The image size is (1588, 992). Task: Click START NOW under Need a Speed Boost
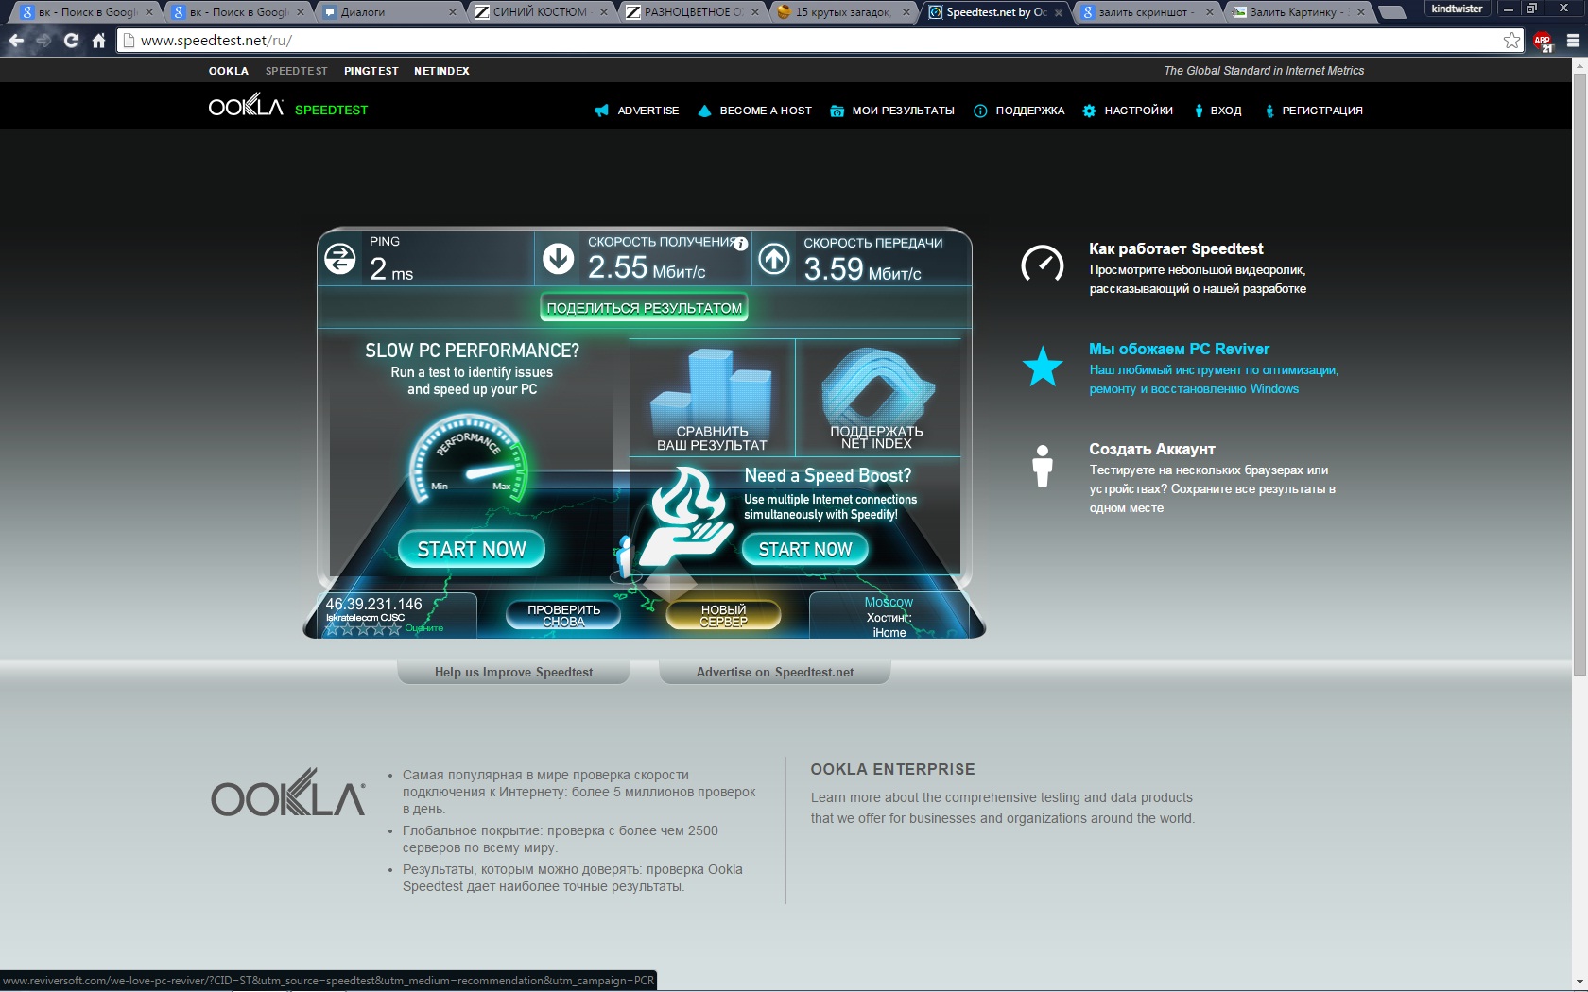tap(805, 549)
